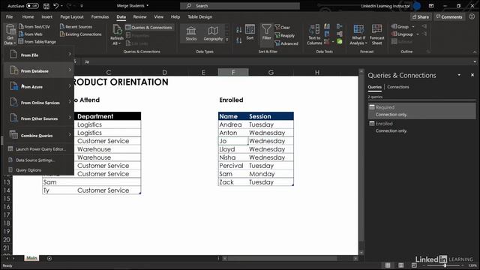Viewport: 480px width, 270px height.
Task: Open the File tab
Action: pos(10,16)
